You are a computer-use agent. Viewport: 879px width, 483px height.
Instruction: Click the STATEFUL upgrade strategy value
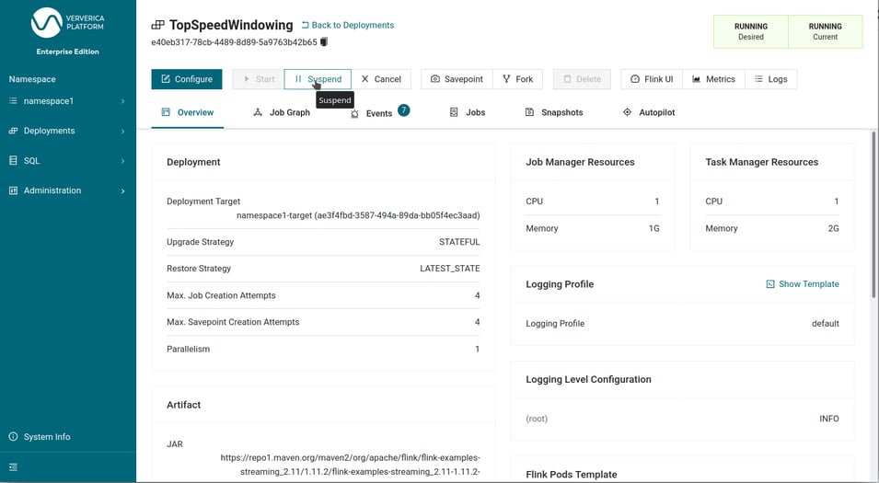(459, 242)
